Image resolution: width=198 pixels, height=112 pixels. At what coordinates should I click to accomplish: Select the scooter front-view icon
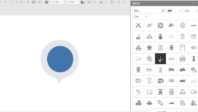coord(171,48)
